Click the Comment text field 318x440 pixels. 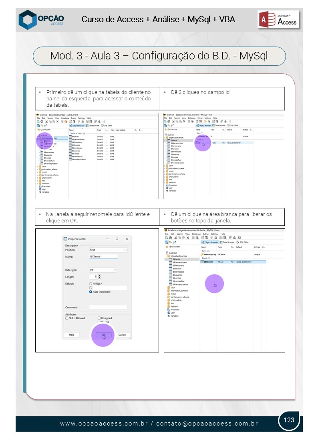coord(108,308)
